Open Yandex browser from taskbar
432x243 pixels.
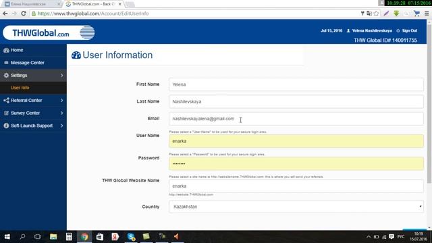pos(115,237)
